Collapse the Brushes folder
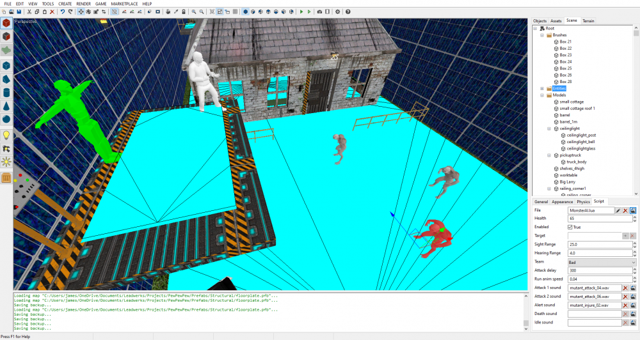Viewport: 640px width, 340px height. (x=542, y=35)
